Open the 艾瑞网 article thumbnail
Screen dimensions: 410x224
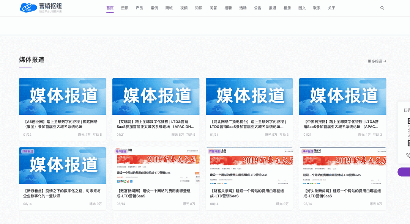(x=156, y=96)
